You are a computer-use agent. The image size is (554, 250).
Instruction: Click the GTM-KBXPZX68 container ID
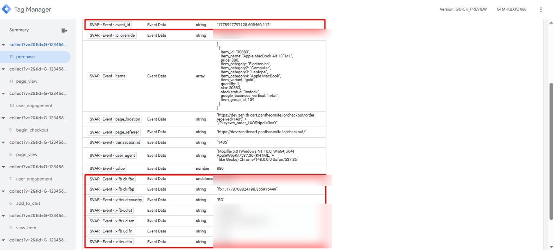(511, 9)
